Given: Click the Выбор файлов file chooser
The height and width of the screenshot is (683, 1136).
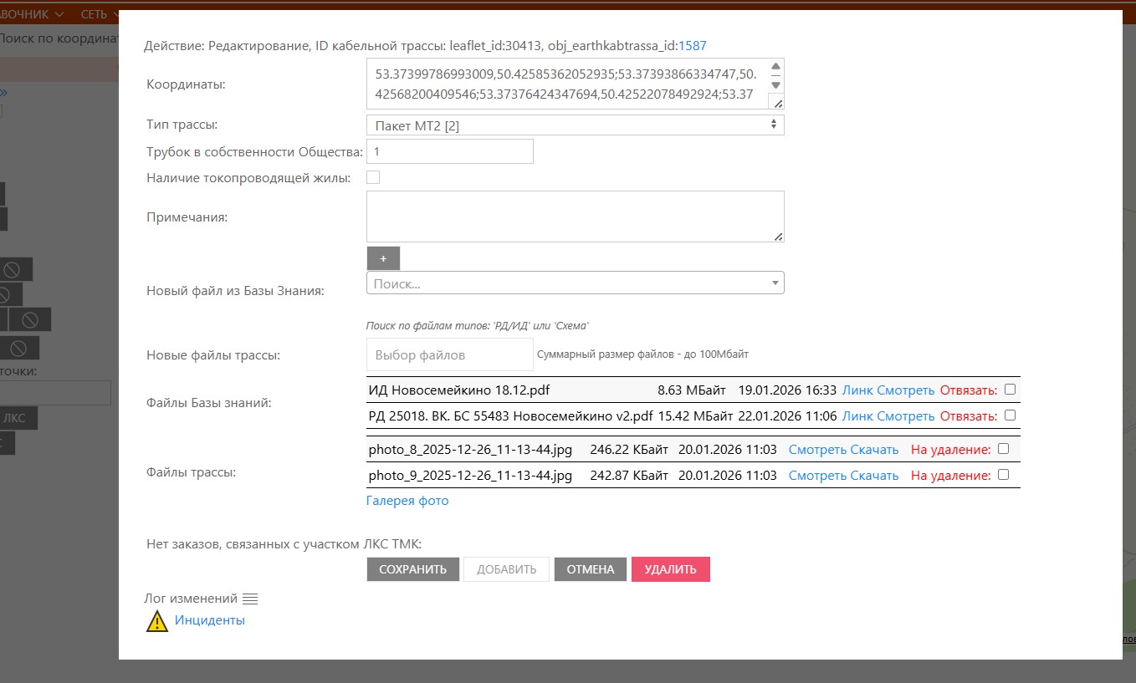Looking at the screenshot, I should point(449,354).
